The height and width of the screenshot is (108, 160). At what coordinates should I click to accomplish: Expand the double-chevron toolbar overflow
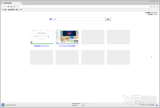coord(154,7)
